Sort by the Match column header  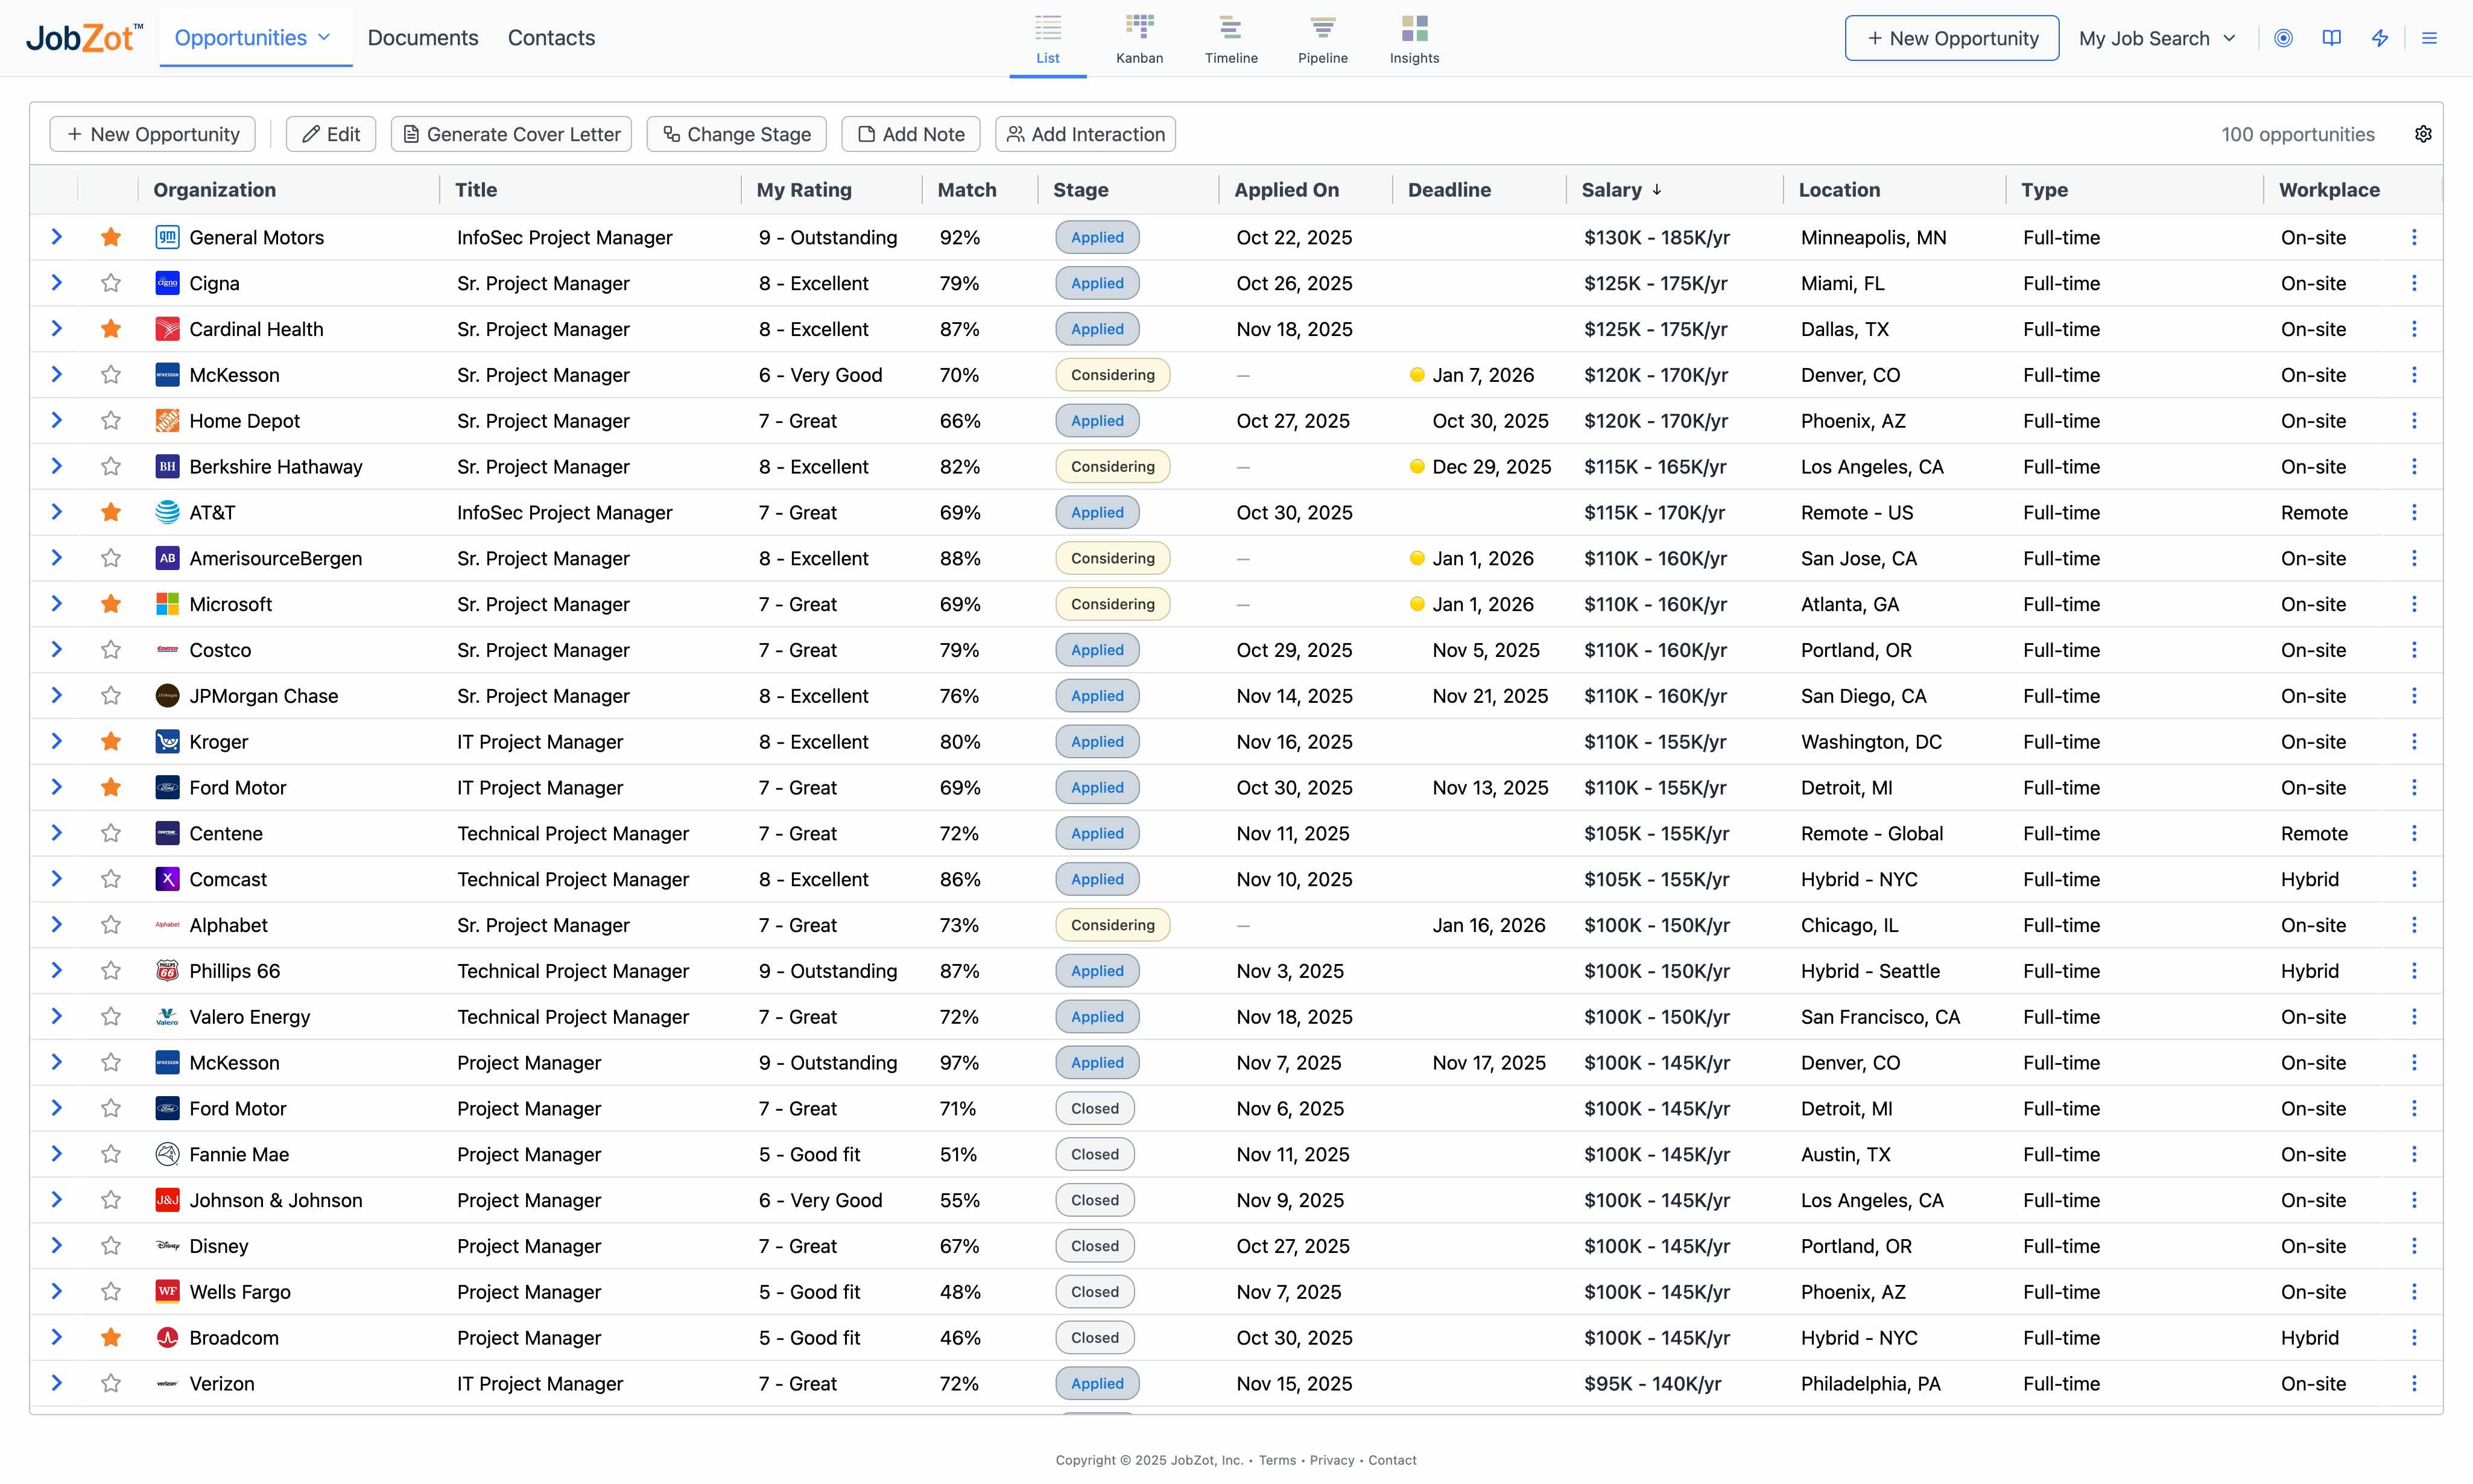967,190
